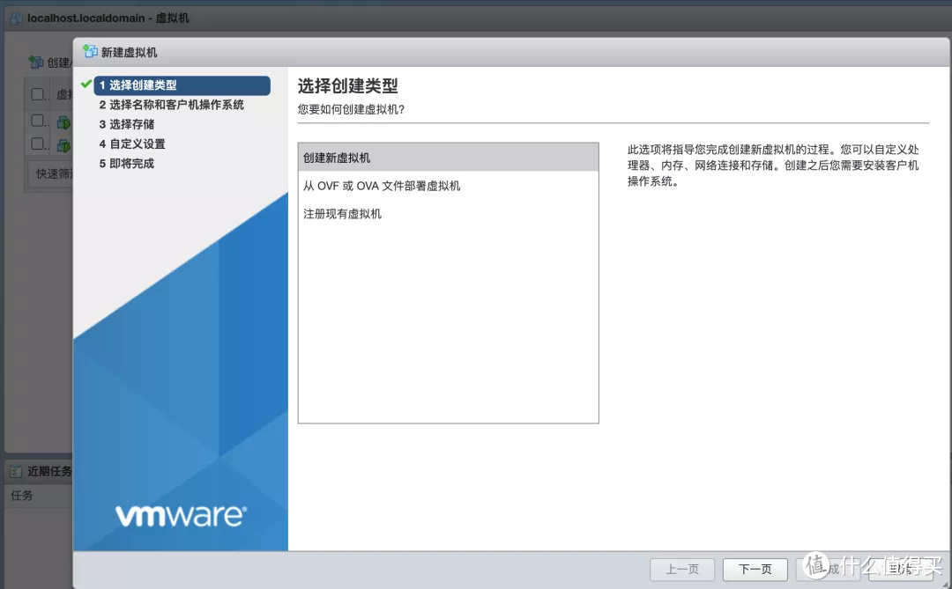Open step 2 选择名称和客户机操作系统

click(171, 105)
